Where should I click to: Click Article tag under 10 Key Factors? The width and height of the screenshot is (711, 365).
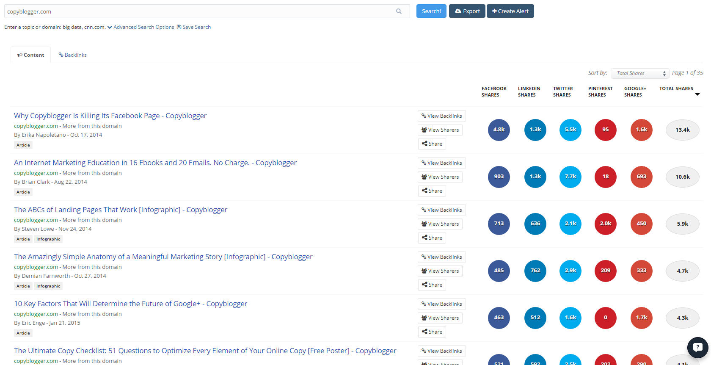click(23, 333)
